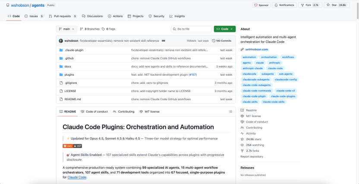Open the .claude-plugin folder
359x184 pixels.
(x=74, y=50)
